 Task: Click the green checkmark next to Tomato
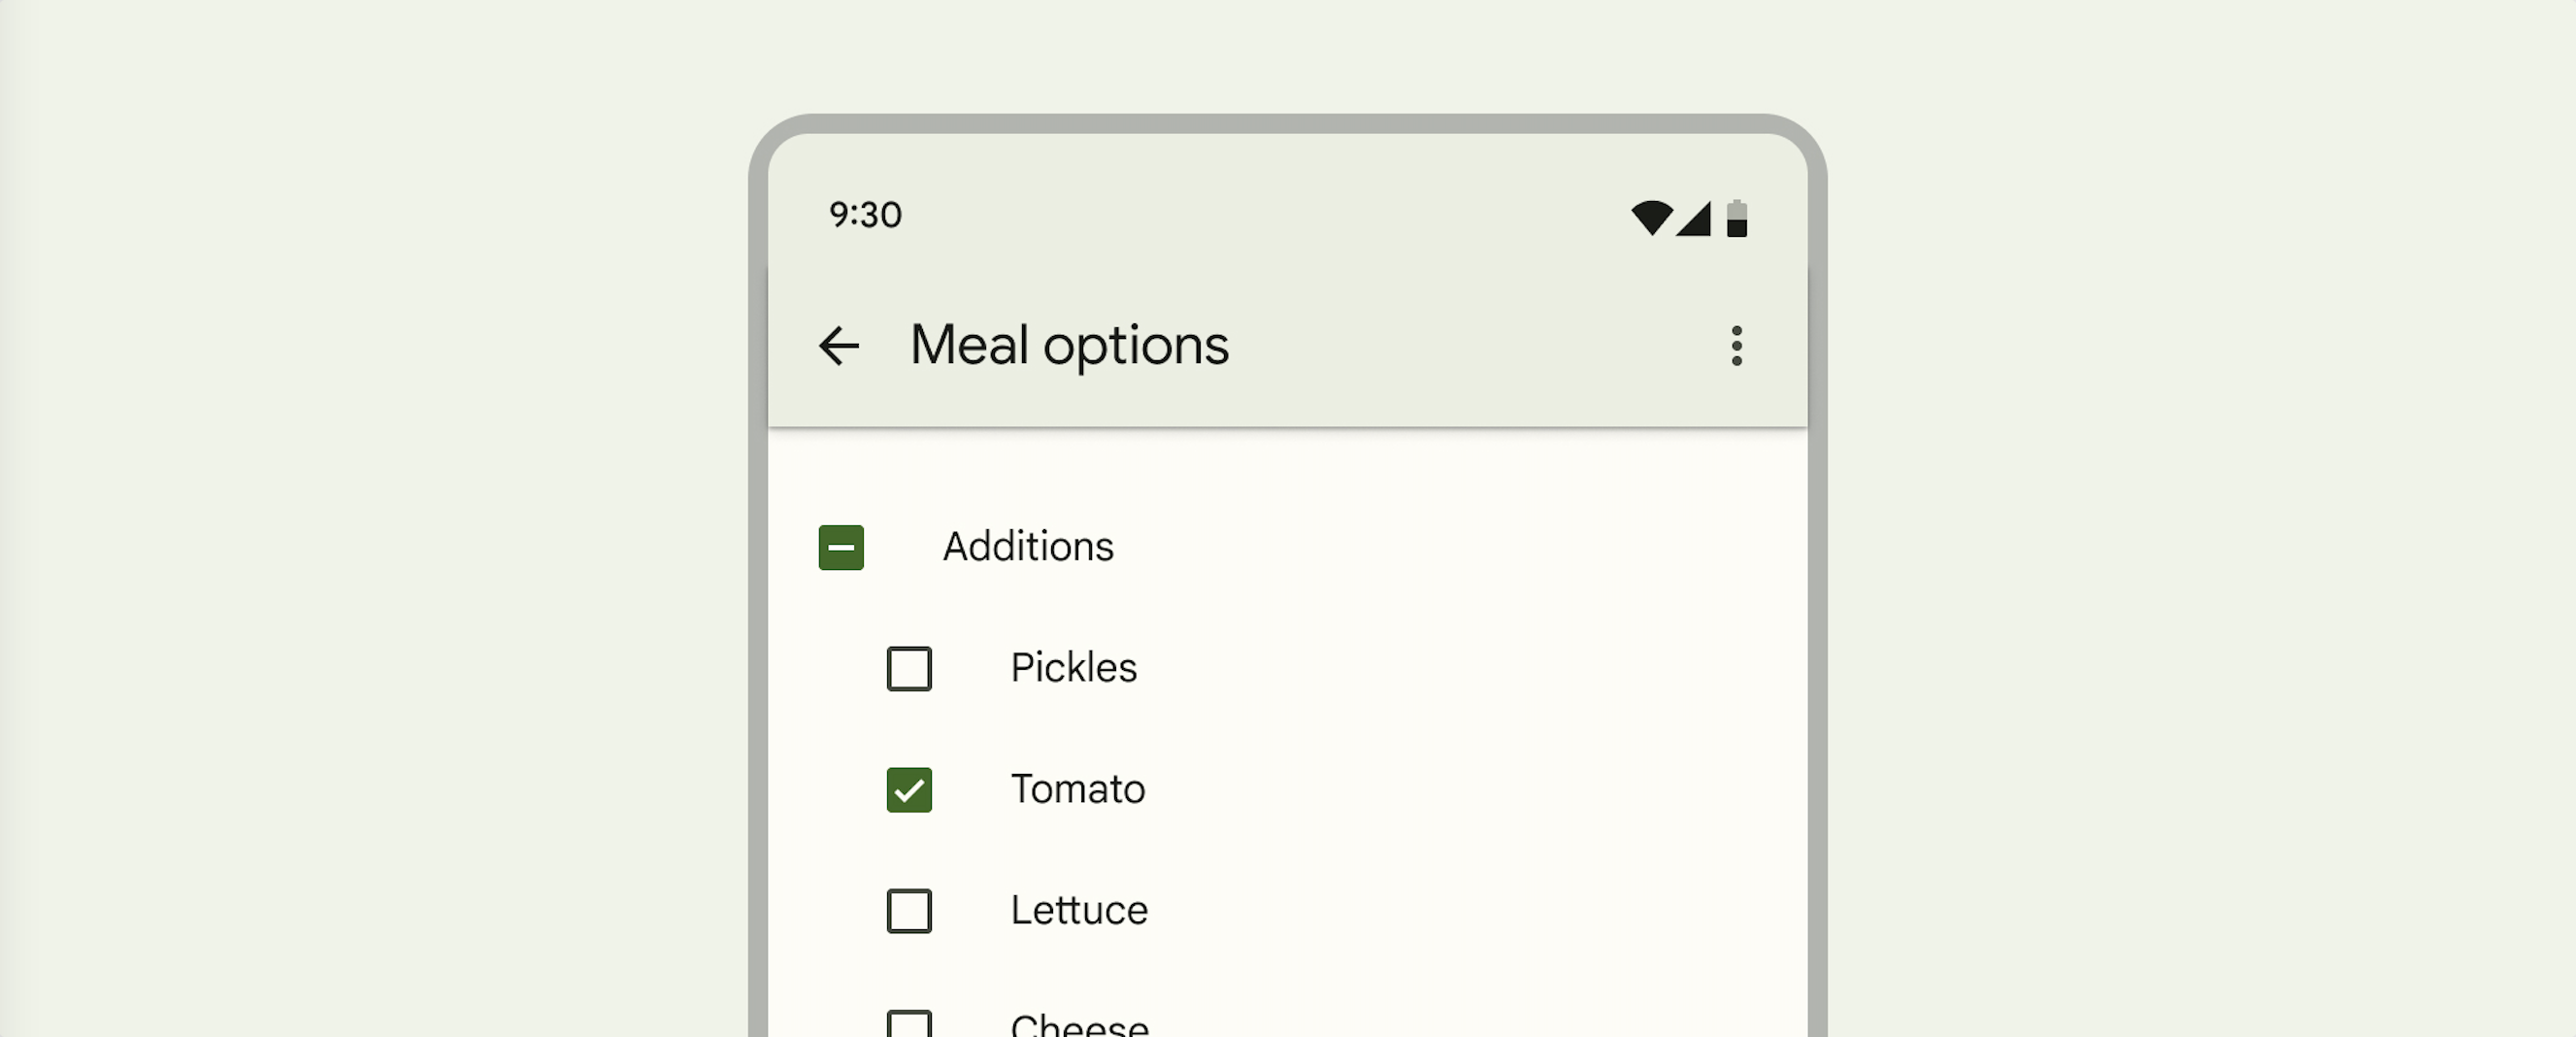click(908, 790)
